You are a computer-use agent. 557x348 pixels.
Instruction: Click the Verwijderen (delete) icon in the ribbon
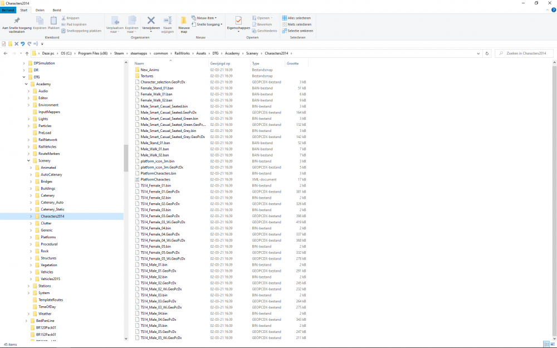point(150,21)
